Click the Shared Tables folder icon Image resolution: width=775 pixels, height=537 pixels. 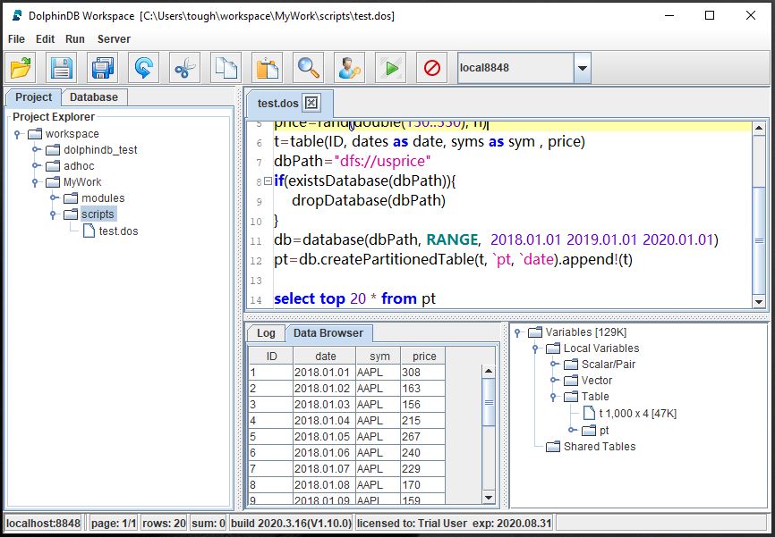(553, 446)
